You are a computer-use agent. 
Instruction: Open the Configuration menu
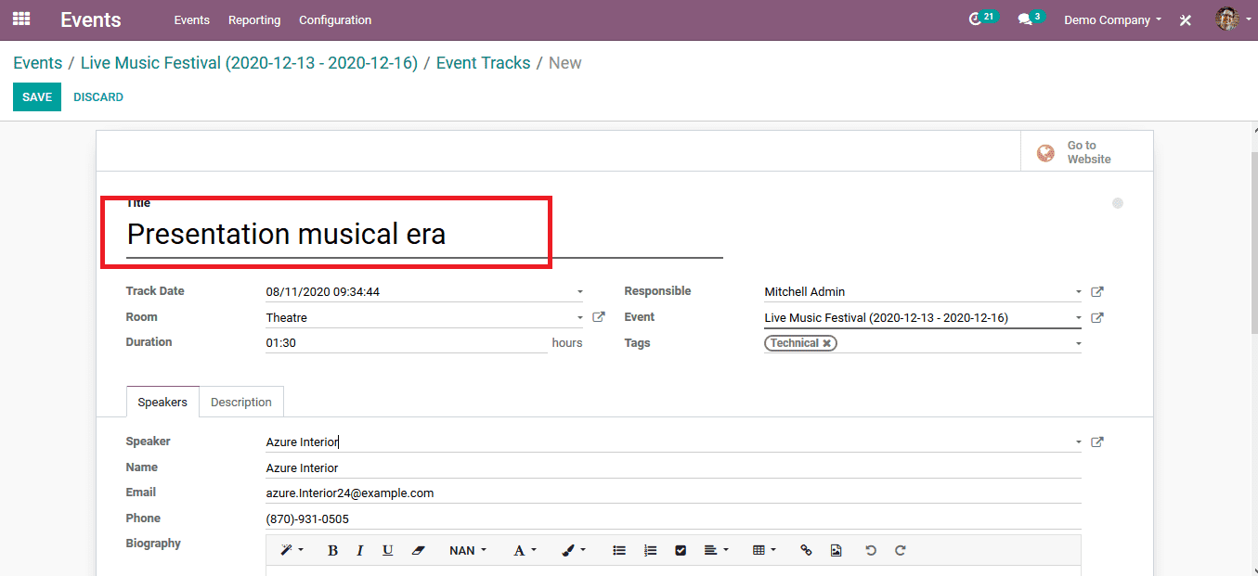(x=335, y=19)
